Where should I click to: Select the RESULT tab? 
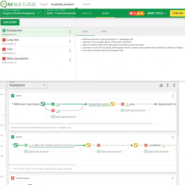(x=85, y=32)
